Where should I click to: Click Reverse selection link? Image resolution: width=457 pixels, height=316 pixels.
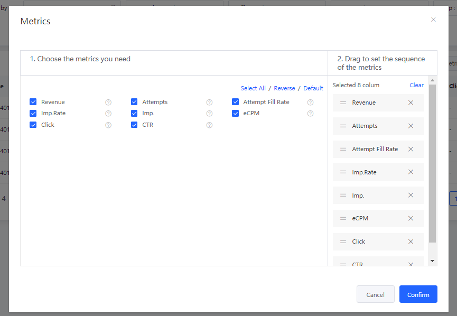click(284, 88)
